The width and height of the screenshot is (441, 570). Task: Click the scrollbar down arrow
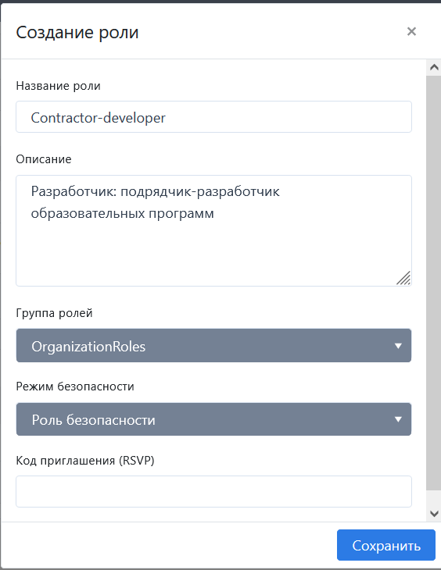point(434,514)
